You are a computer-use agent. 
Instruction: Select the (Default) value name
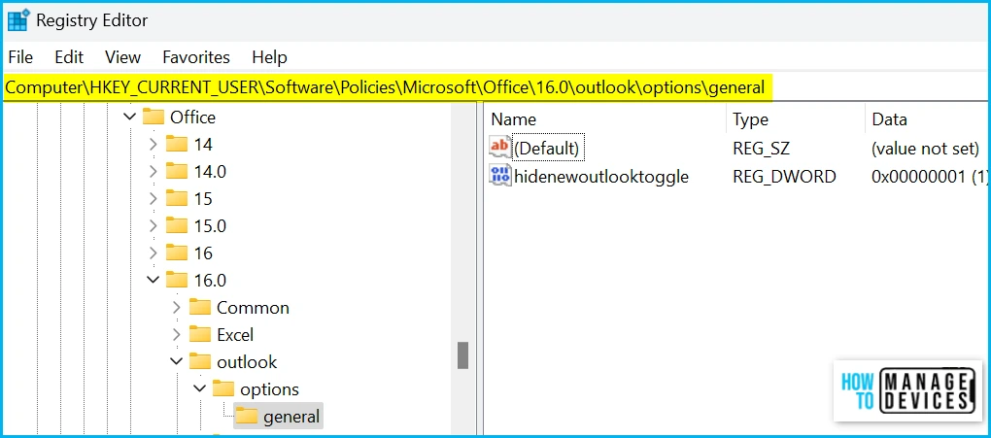547,149
